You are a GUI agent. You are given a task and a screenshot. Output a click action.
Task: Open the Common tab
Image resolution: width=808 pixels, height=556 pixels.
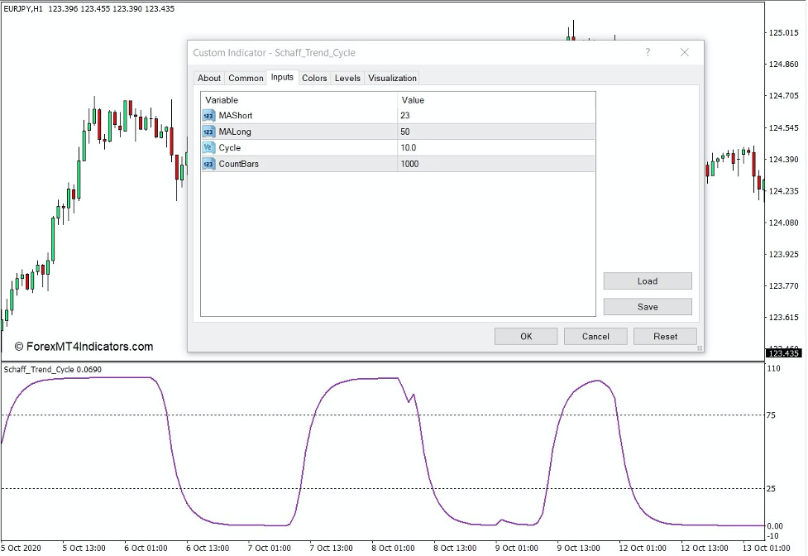click(245, 78)
